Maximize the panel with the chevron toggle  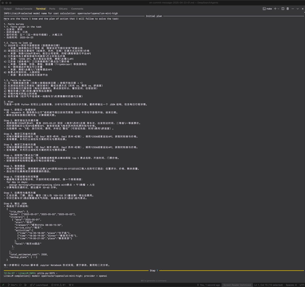point(298,9)
